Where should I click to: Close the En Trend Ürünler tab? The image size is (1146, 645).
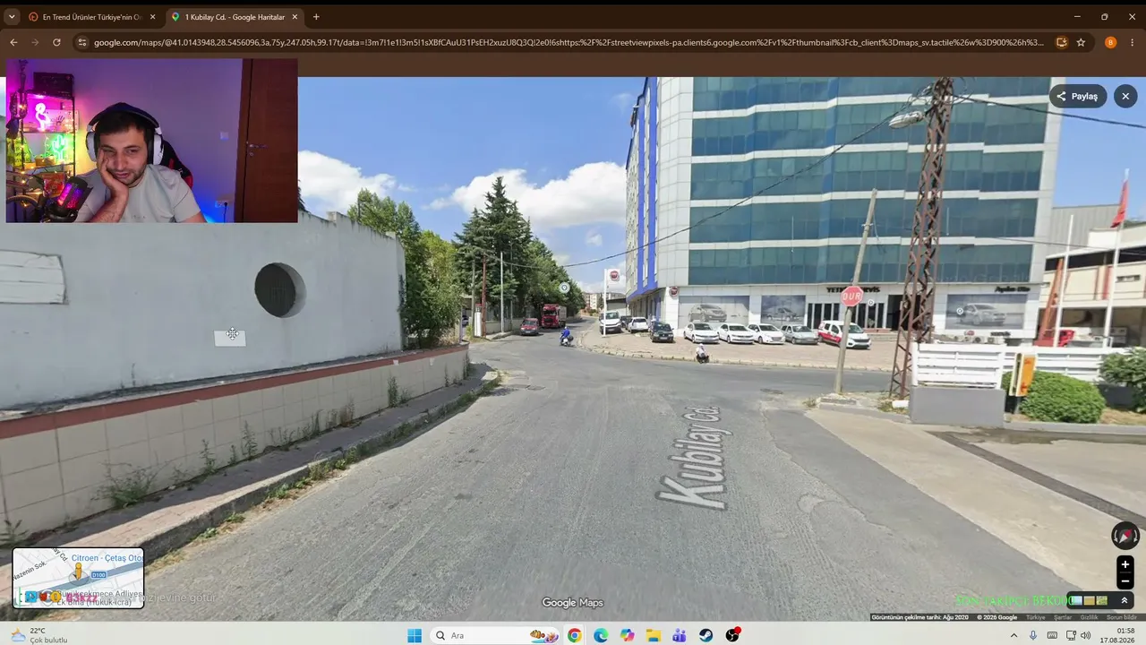[152, 17]
